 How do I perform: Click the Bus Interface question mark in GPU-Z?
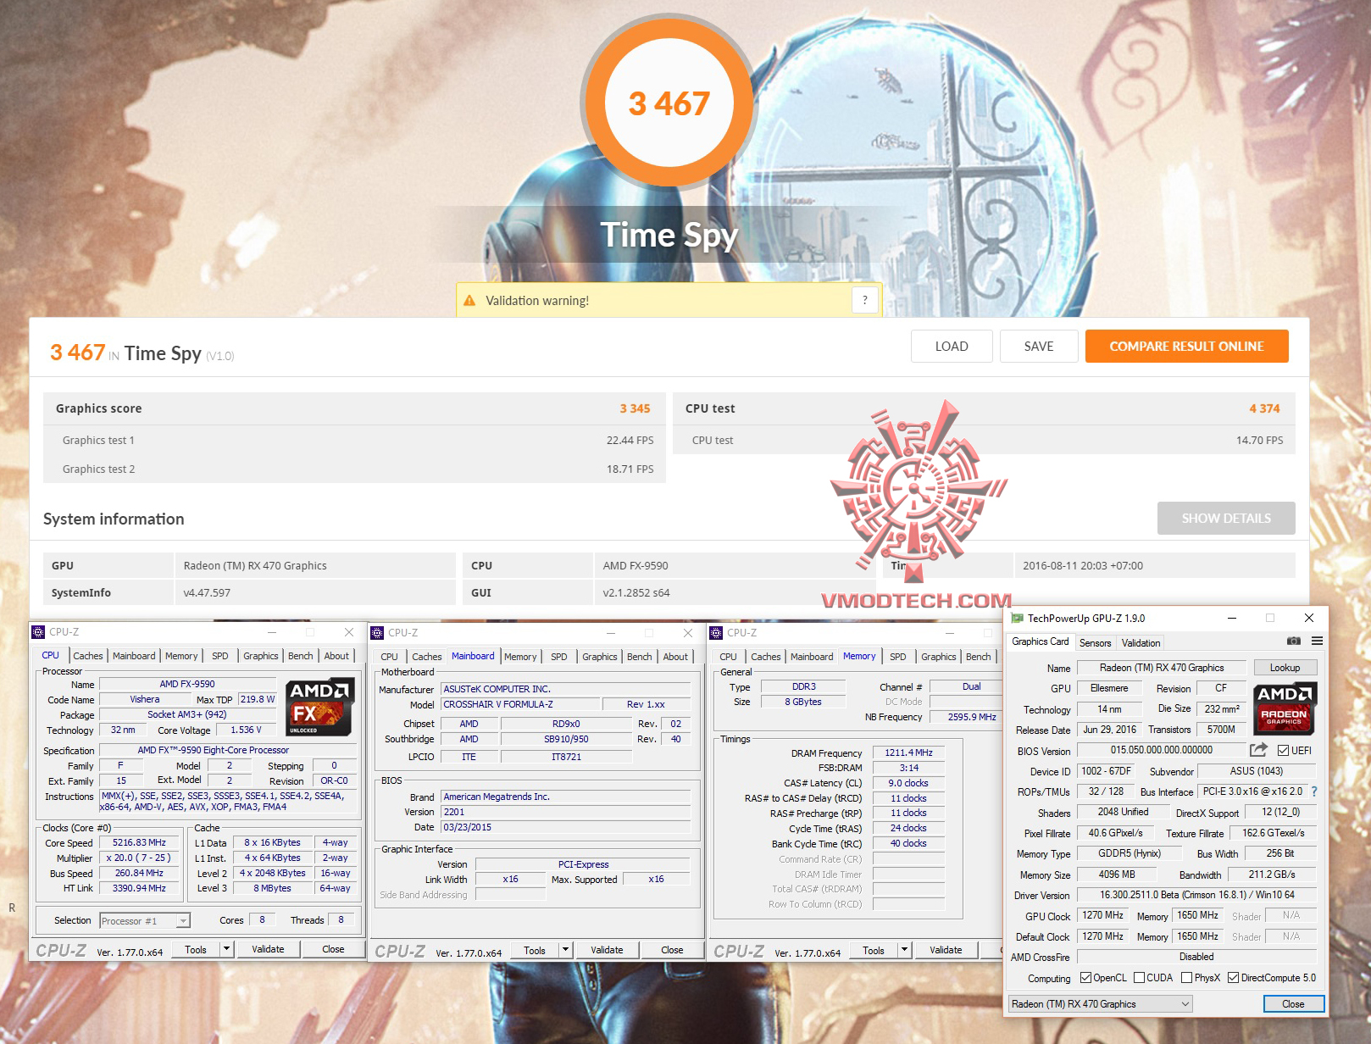tap(1314, 791)
